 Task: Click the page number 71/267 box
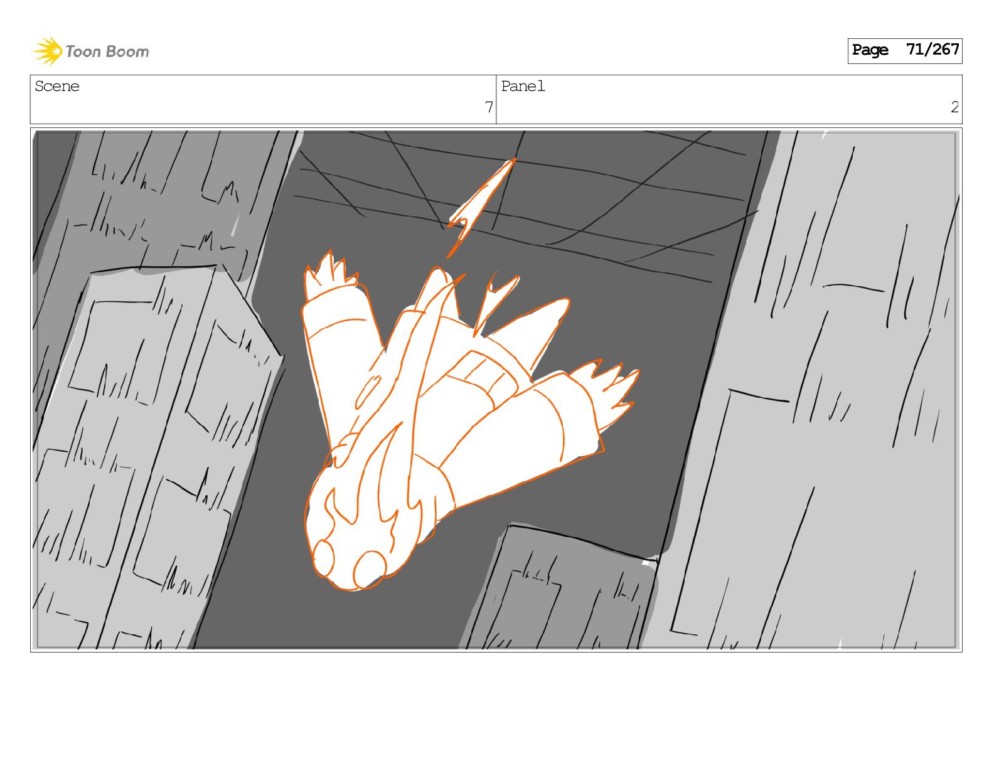pyautogui.click(x=904, y=50)
